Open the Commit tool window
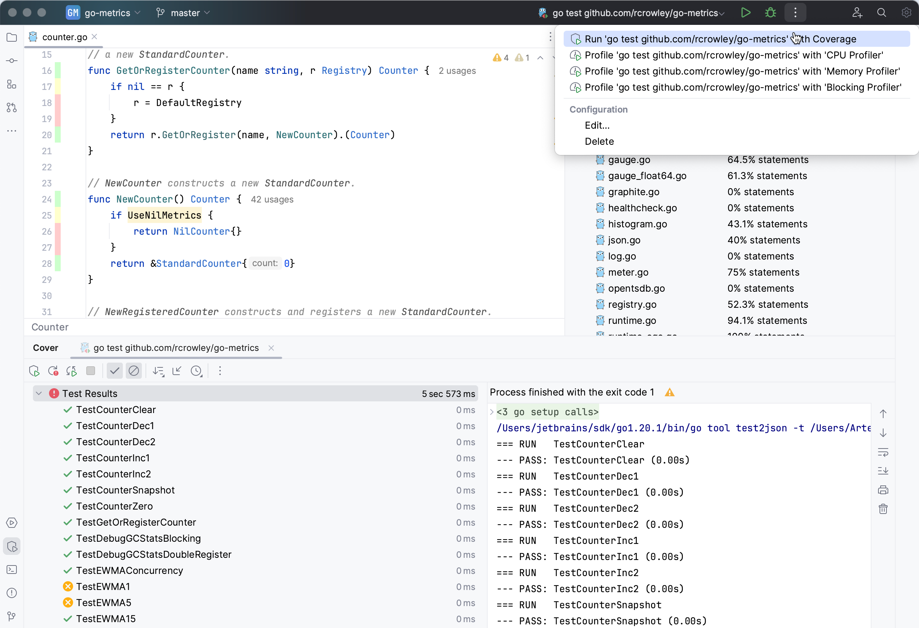 tap(11, 60)
